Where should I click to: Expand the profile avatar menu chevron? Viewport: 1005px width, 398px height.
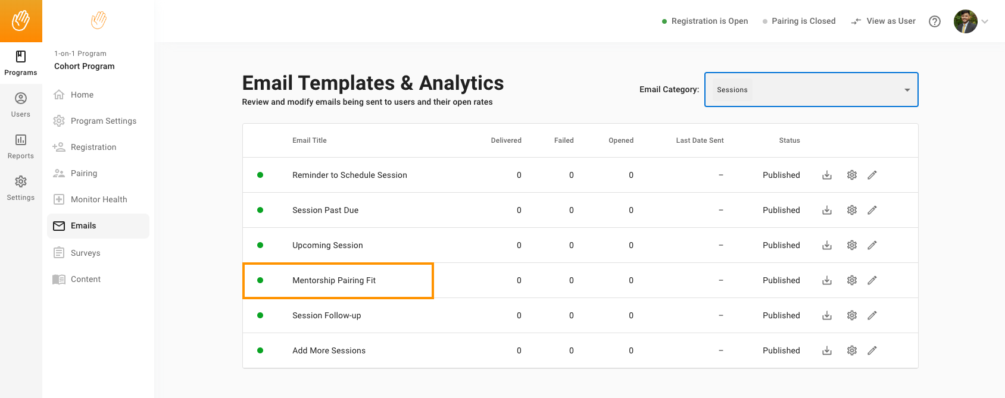pos(985,21)
